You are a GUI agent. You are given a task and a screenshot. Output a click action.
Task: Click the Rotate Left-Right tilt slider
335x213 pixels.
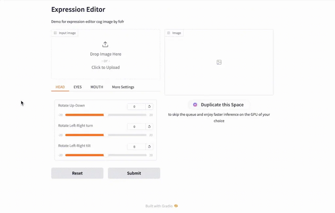pyautogui.click(x=106, y=155)
